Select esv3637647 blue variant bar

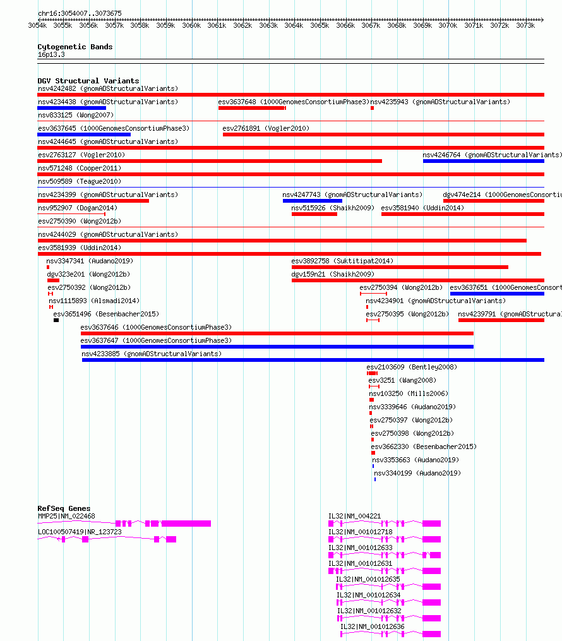point(277,347)
